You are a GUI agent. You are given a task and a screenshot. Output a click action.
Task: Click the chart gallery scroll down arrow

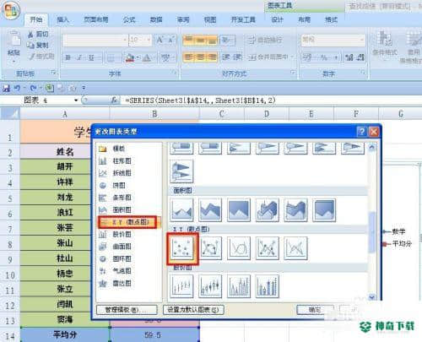[x=372, y=296]
